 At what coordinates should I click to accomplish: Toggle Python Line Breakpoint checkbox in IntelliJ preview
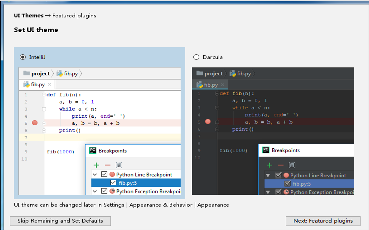[104, 174]
